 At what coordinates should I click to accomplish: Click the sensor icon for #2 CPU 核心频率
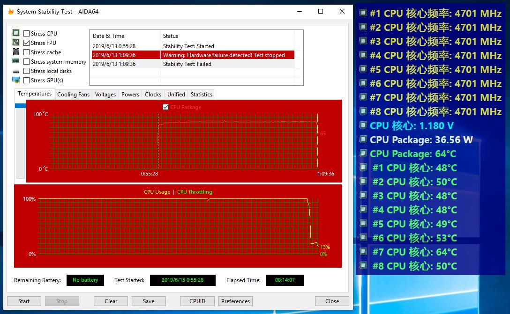363,27
